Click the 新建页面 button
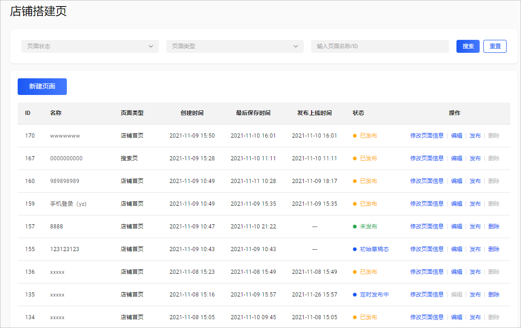 [x=42, y=87]
